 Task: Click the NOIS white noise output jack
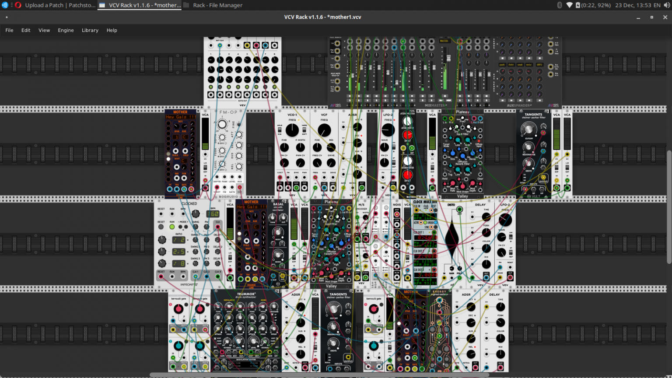[x=397, y=213]
